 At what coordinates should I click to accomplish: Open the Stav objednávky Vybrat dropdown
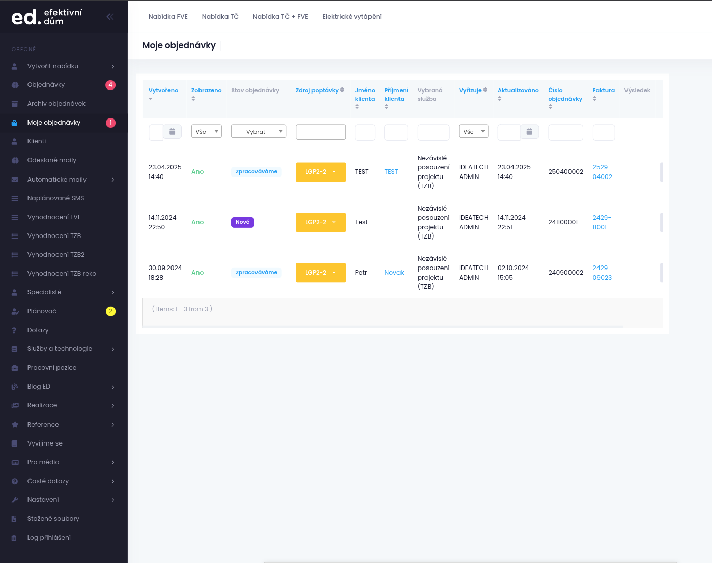259,132
